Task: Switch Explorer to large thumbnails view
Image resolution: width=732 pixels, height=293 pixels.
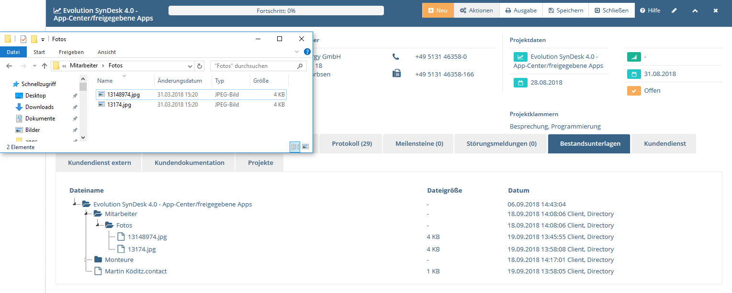Action: pos(305,146)
